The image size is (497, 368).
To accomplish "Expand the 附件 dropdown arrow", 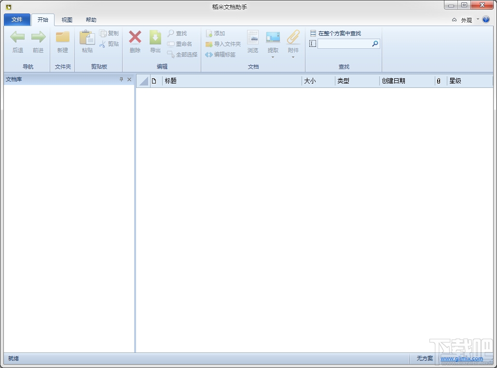I will (293, 57).
